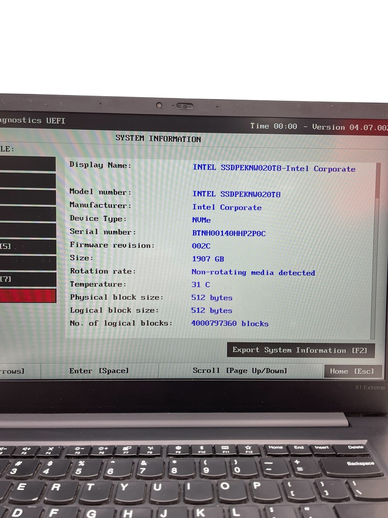This screenshot has width=388, height=518.
Task: Click the Export System Information [F2] button
Action: pyautogui.click(x=301, y=350)
